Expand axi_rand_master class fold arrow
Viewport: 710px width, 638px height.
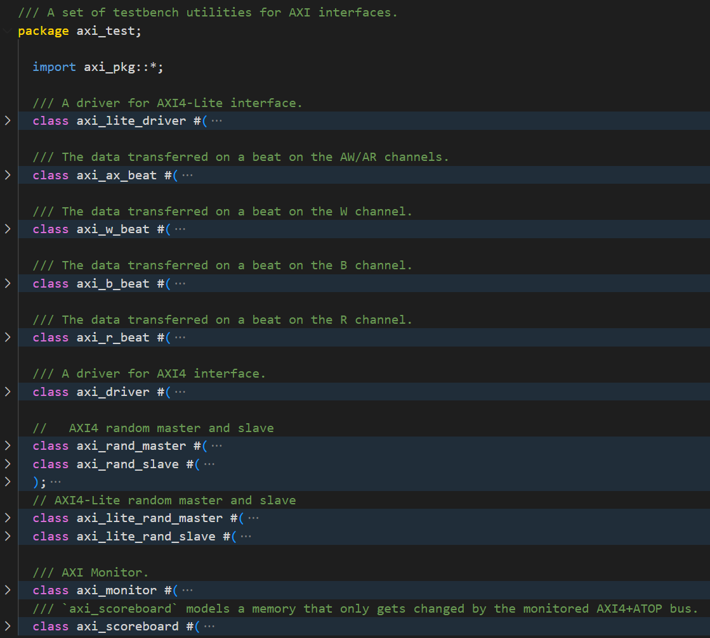[x=8, y=445]
